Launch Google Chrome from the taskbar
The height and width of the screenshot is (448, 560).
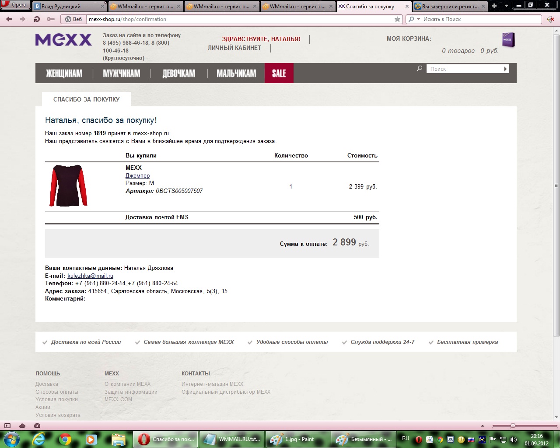(x=65, y=439)
